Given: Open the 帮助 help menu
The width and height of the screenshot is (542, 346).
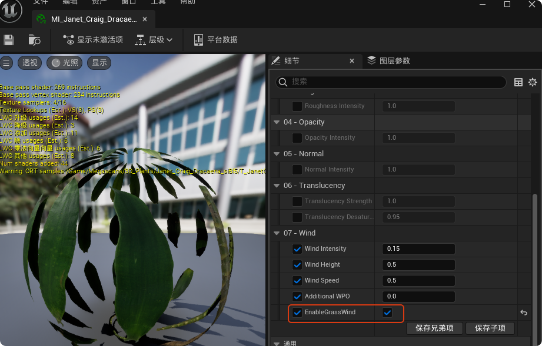Looking at the screenshot, I should tap(188, 2).
